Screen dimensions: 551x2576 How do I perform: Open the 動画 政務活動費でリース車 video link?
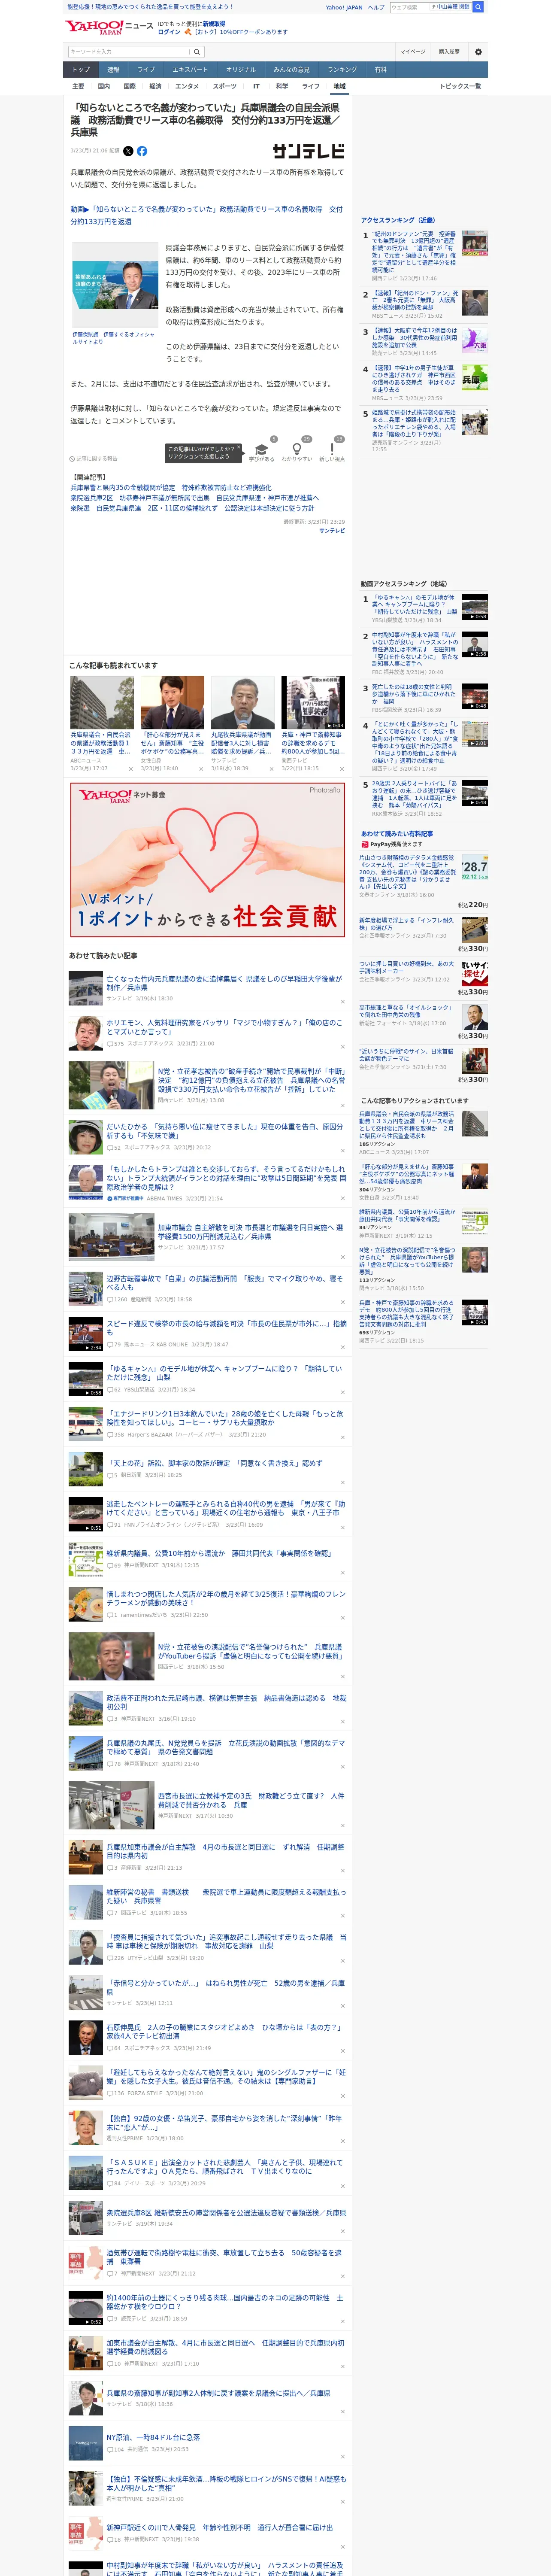click(x=206, y=215)
